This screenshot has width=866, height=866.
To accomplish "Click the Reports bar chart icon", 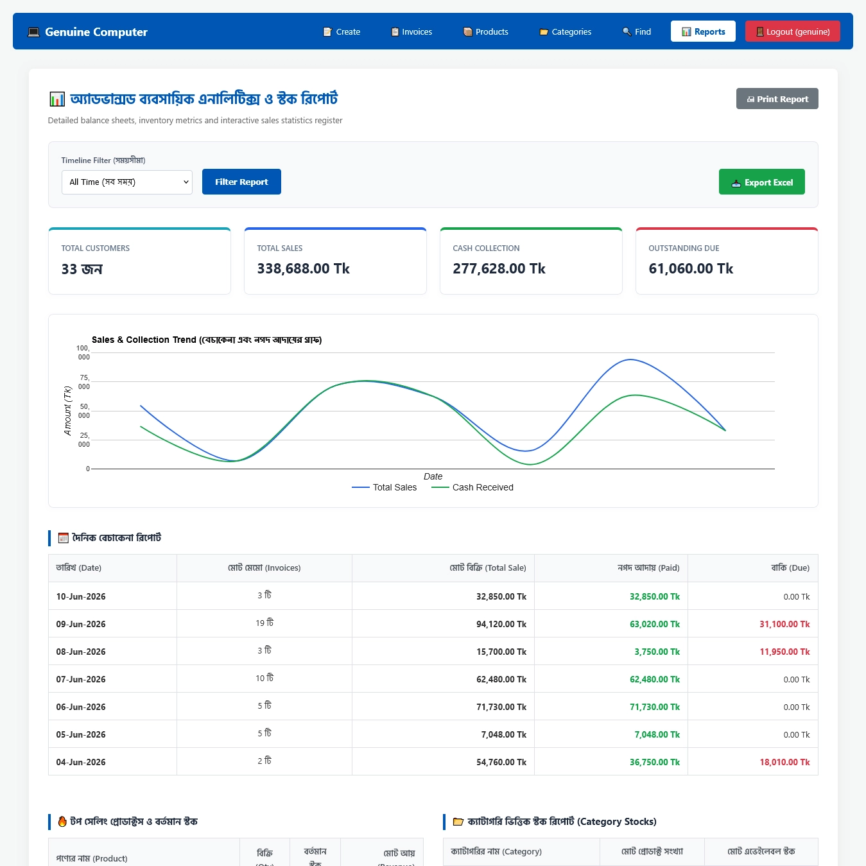I will click(x=686, y=31).
